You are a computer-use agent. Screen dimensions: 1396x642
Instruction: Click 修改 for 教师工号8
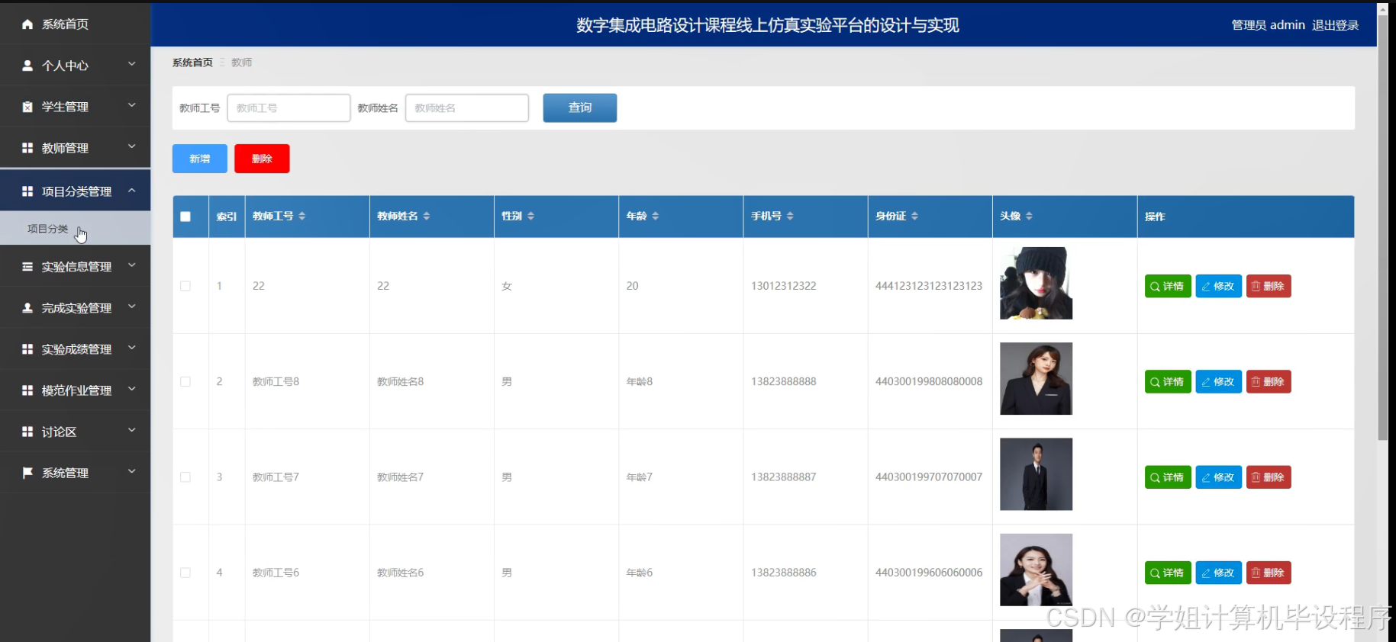(1218, 381)
